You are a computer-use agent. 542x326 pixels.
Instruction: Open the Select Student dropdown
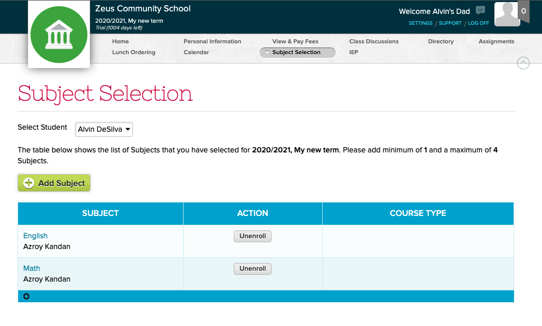[104, 129]
